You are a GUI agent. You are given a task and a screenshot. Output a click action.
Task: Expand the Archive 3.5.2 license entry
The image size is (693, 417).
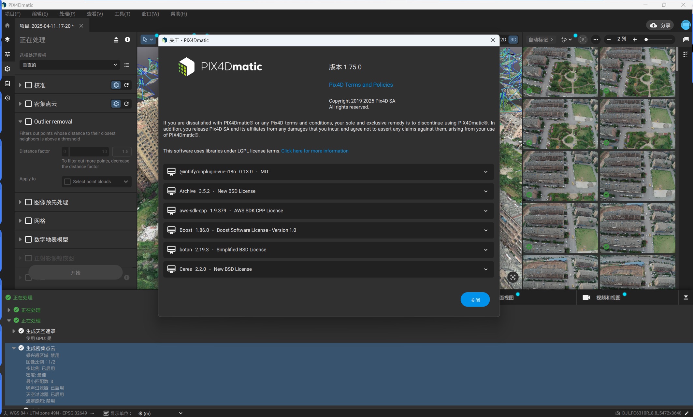(328, 191)
